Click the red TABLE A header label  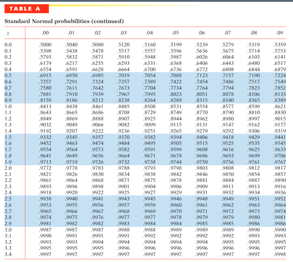point(26,9)
